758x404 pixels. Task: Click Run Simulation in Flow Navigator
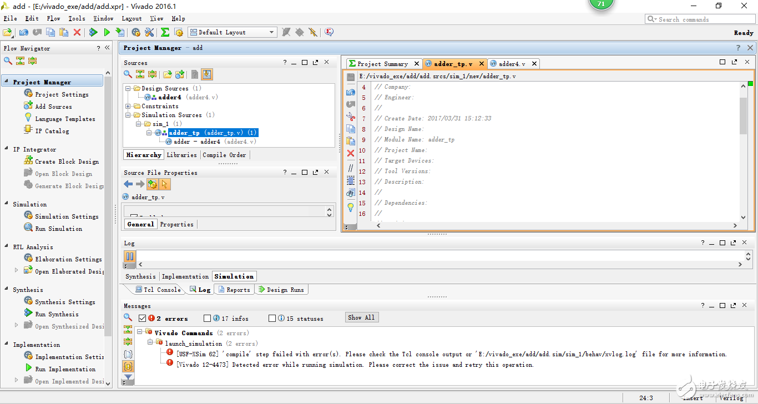pyautogui.click(x=58, y=229)
